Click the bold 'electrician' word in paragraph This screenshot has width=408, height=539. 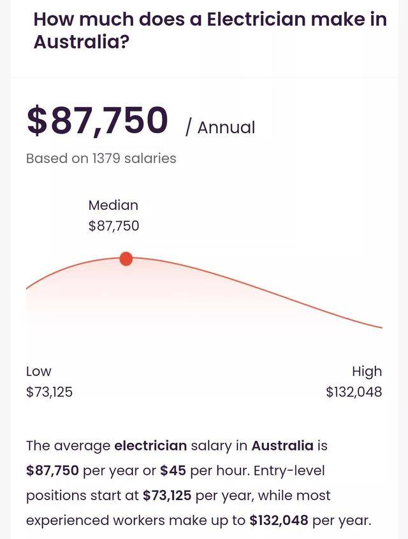(x=150, y=445)
